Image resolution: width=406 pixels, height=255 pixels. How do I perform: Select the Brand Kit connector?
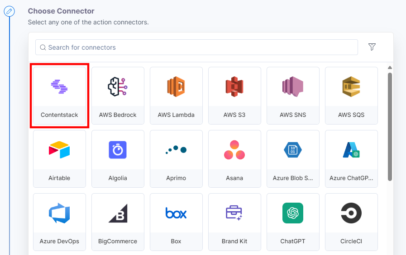click(234, 222)
